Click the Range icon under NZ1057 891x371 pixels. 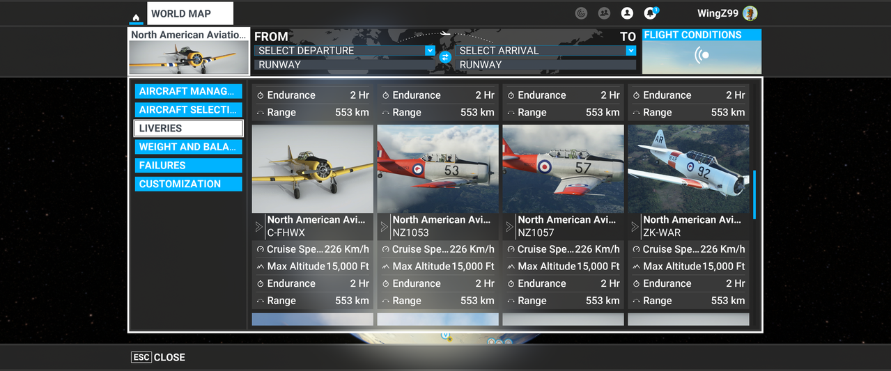(x=511, y=301)
